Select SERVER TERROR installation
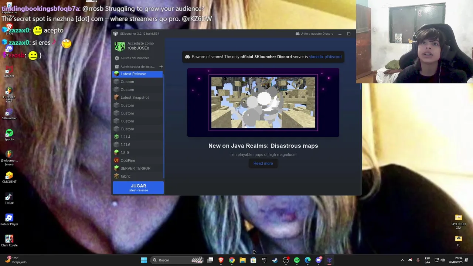The image size is (473, 266). point(137,168)
